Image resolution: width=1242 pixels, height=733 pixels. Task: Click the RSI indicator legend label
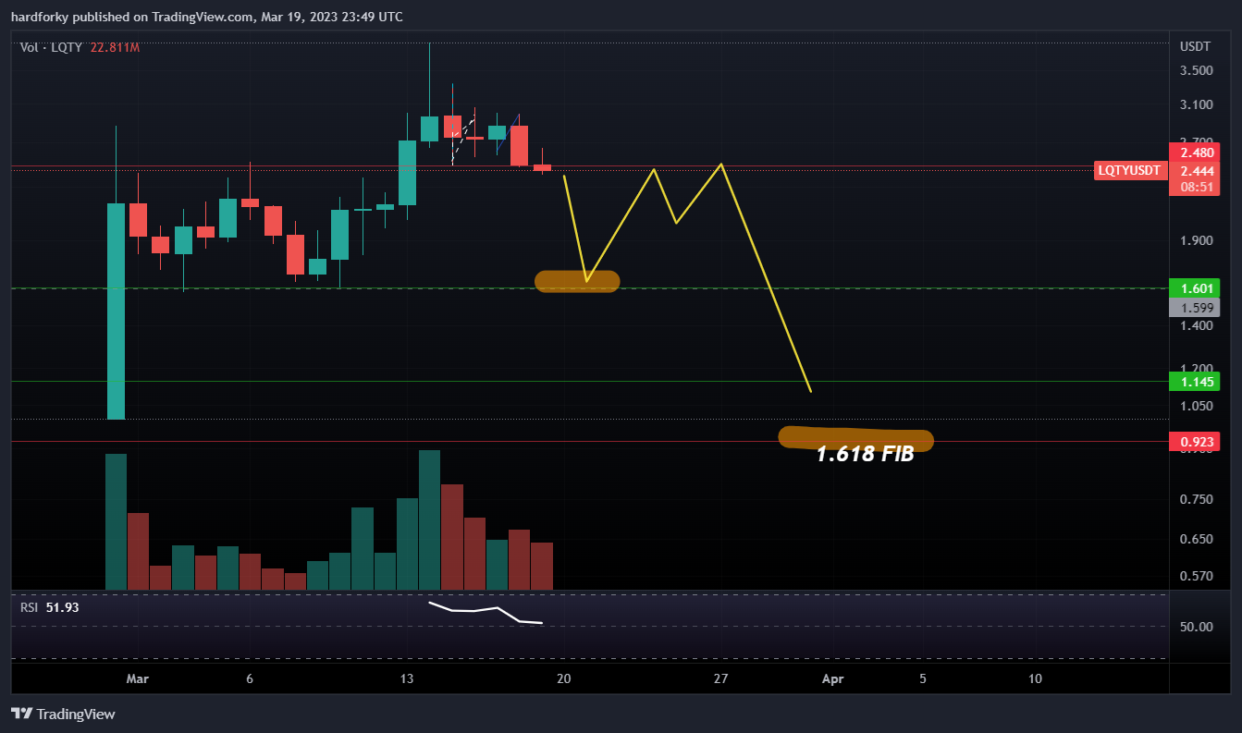(30, 607)
